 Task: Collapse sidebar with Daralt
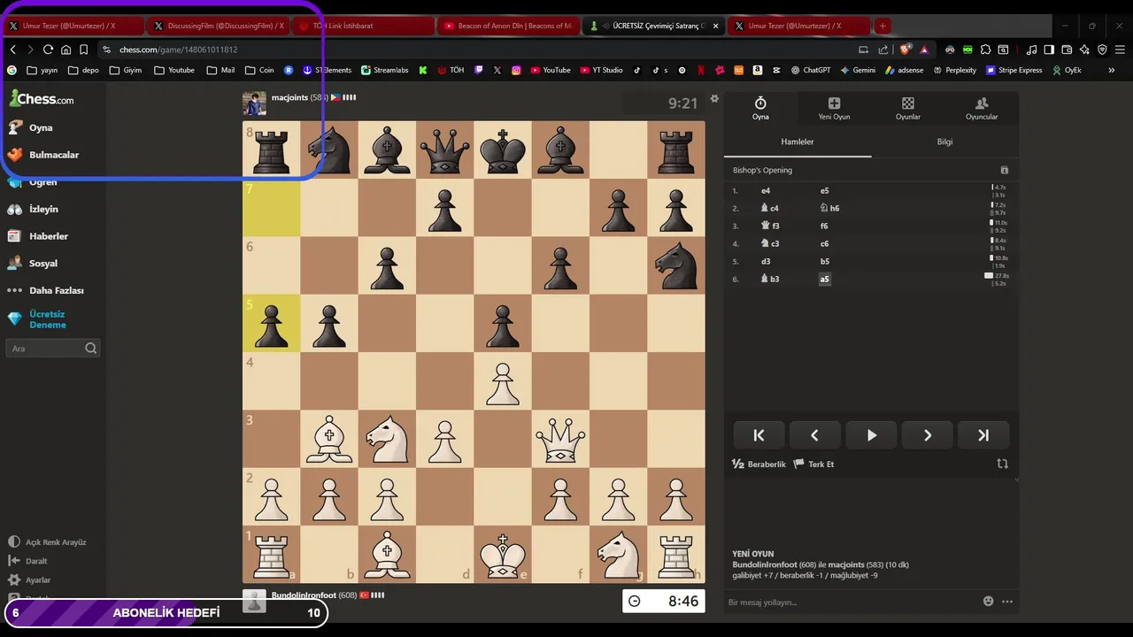tap(28, 561)
